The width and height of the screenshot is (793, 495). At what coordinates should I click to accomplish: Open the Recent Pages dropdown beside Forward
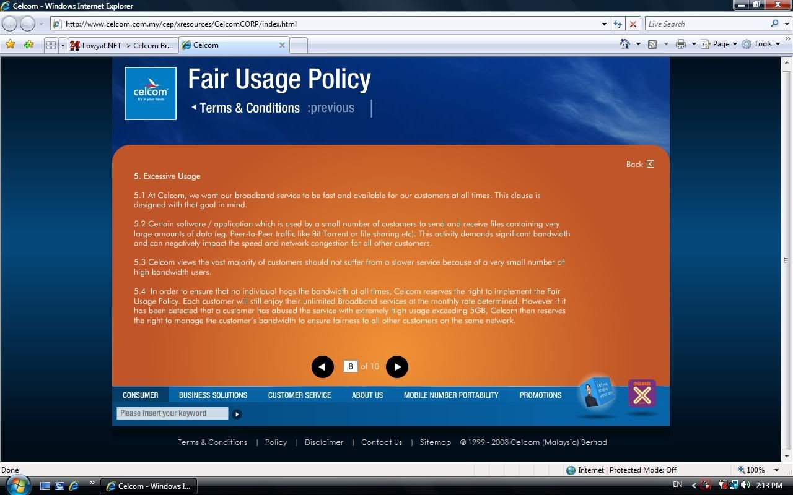[x=41, y=24]
